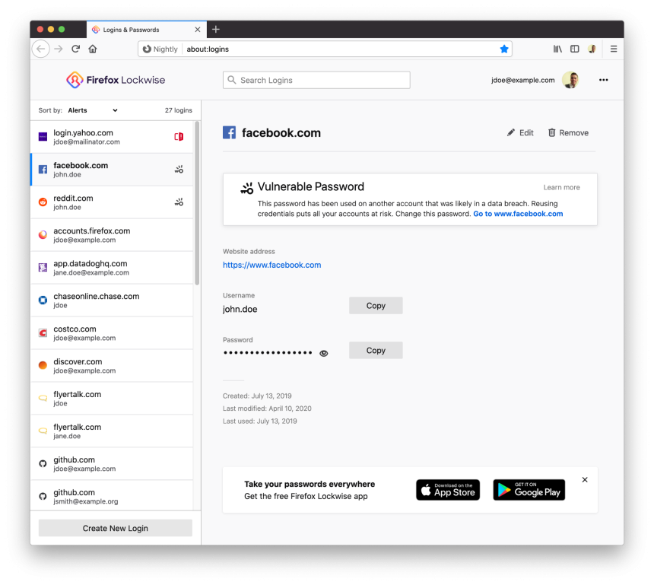Viewport: 654px width, 585px height.
Task: Open the https://www.facebook.com website link
Action: [x=271, y=265]
